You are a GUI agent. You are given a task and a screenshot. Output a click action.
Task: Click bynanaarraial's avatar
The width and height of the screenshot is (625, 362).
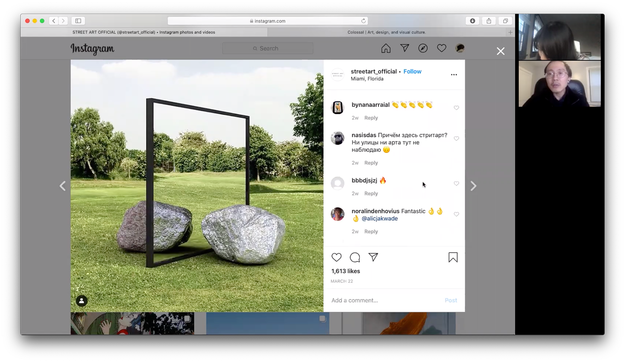click(338, 108)
